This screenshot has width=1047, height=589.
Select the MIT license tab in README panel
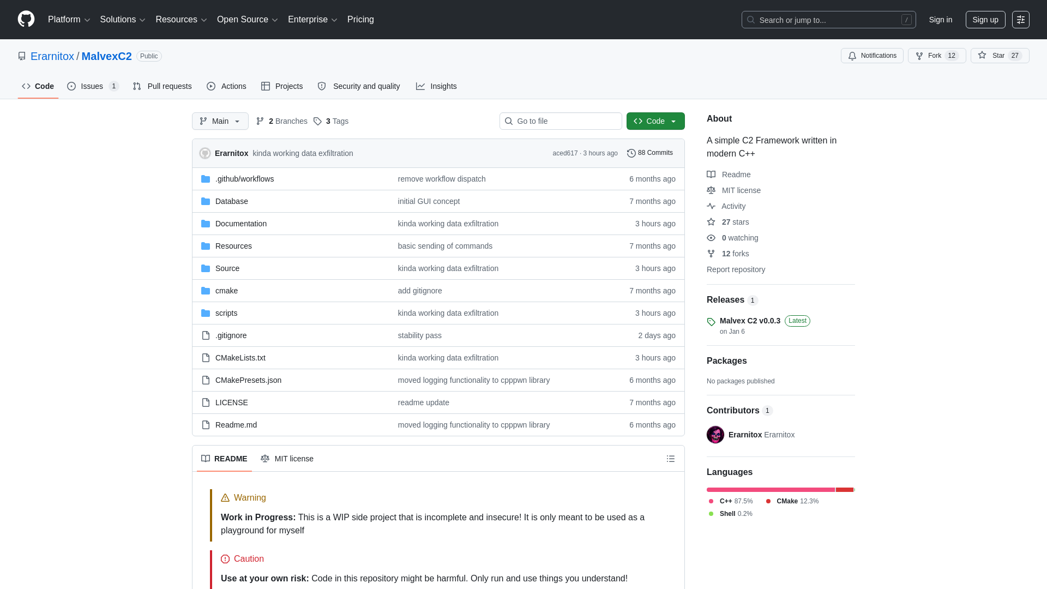(x=287, y=459)
